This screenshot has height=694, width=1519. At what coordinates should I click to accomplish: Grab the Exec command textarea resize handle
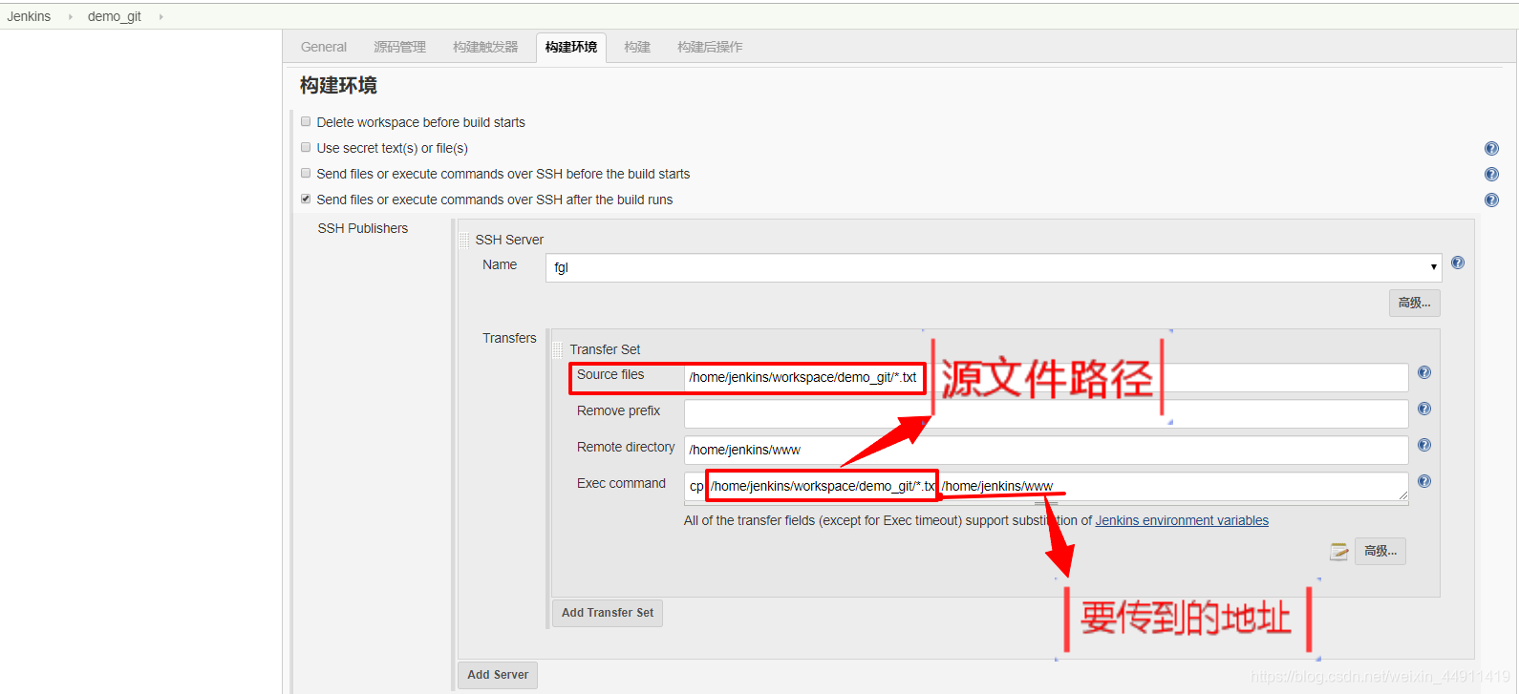click(1402, 495)
